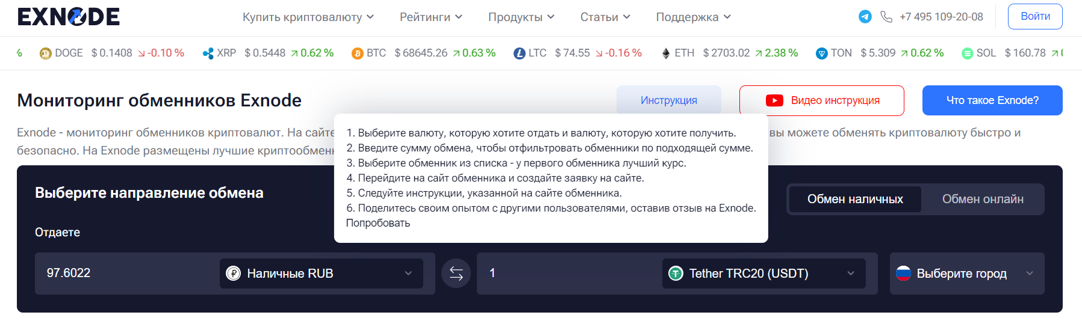Open the Продукты menu

pos(521,17)
